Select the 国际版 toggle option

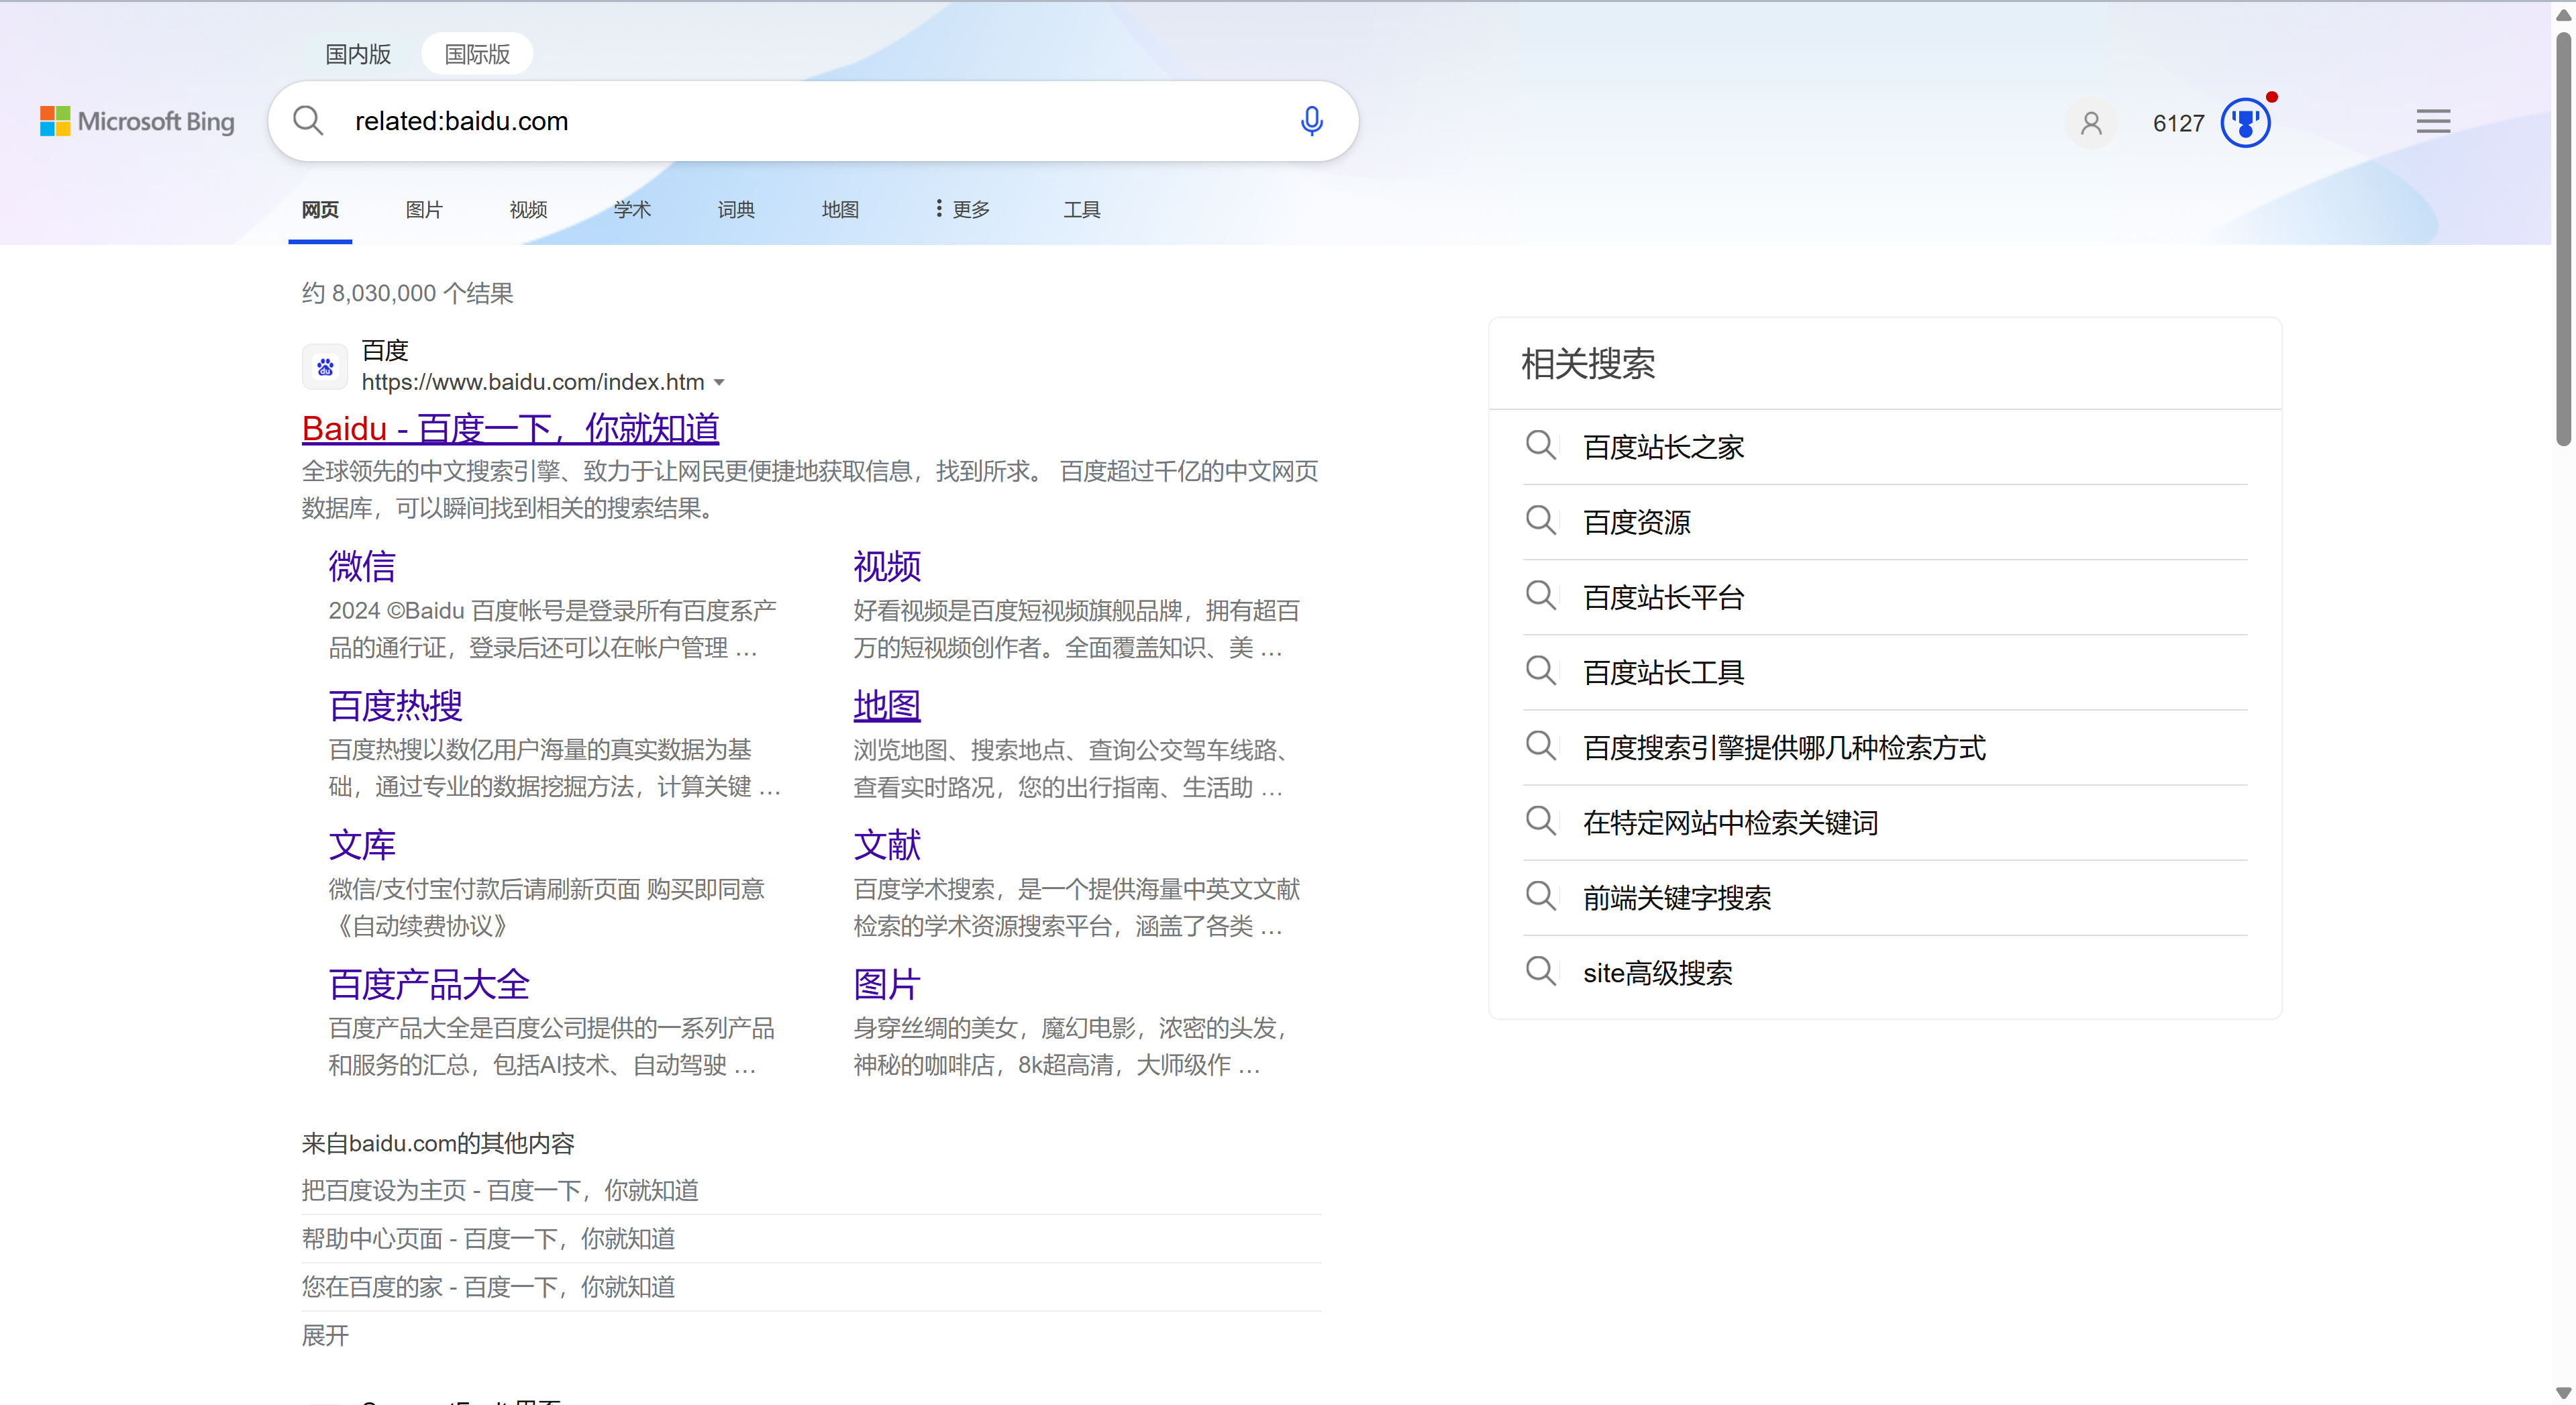tap(477, 54)
